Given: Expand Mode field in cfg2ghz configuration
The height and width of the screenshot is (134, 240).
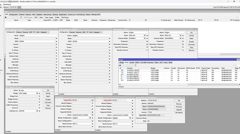Looking at the screenshot, I should click(x=56, y=38).
